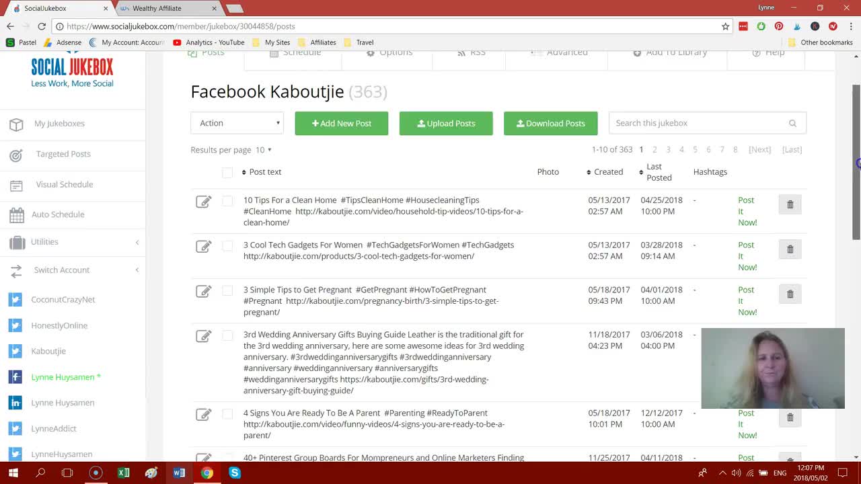
Task: Open Skype from the Windows taskbar
Action: [x=234, y=473]
